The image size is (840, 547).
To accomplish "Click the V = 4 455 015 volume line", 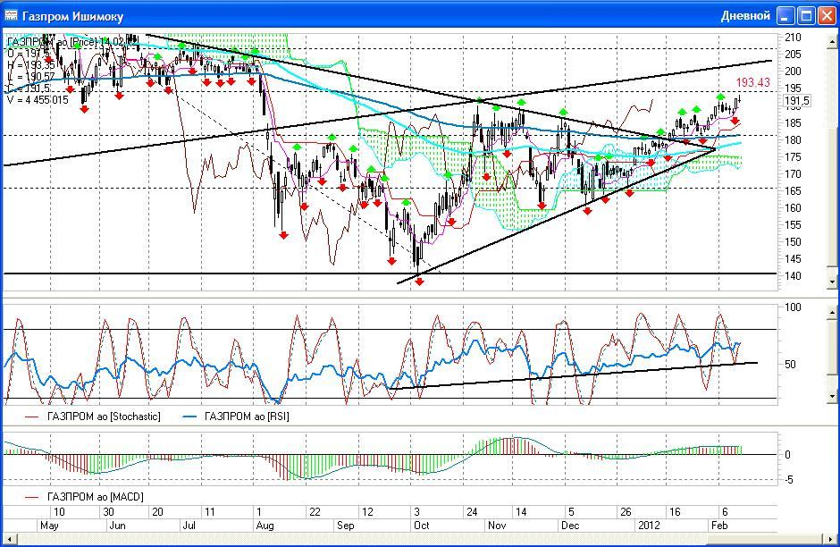I will coord(38,99).
